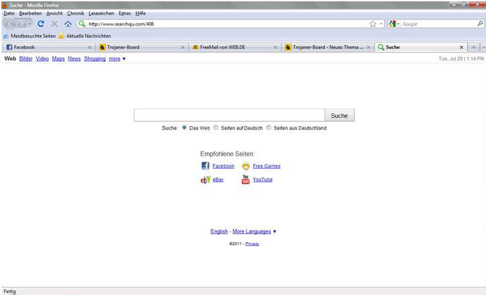This screenshot has height=295, width=486.
Task: Click the Aktuelle Nachrichten feed icon
Action: coord(61,36)
